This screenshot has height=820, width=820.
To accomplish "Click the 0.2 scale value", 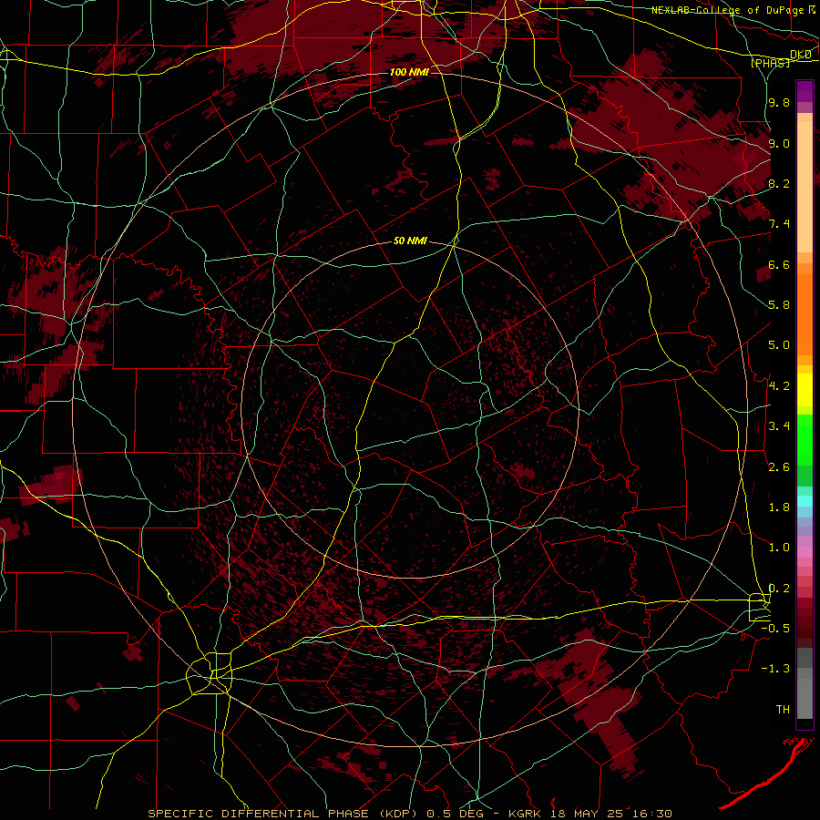I will coord(779,588).
